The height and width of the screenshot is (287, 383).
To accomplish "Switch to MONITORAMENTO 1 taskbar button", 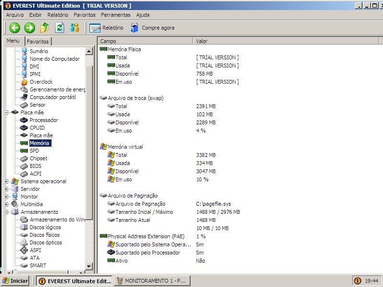I will (152, 281).
